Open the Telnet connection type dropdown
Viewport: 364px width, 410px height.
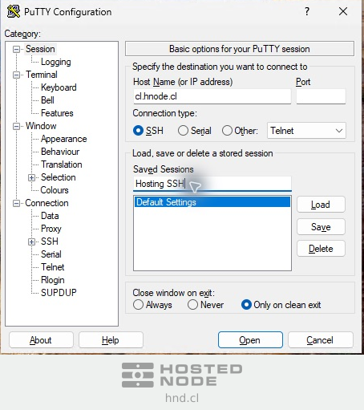pyautogui.click(x=306, y=131)
